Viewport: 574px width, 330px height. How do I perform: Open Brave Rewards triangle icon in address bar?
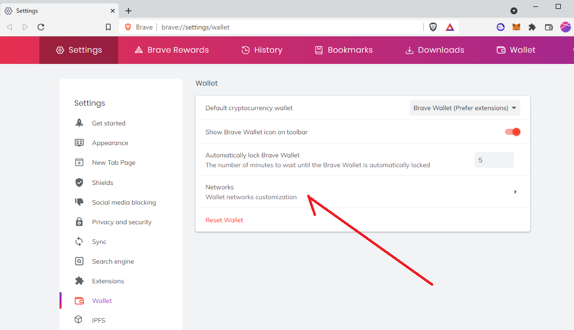pyautogui.click(x=450, y=27)
